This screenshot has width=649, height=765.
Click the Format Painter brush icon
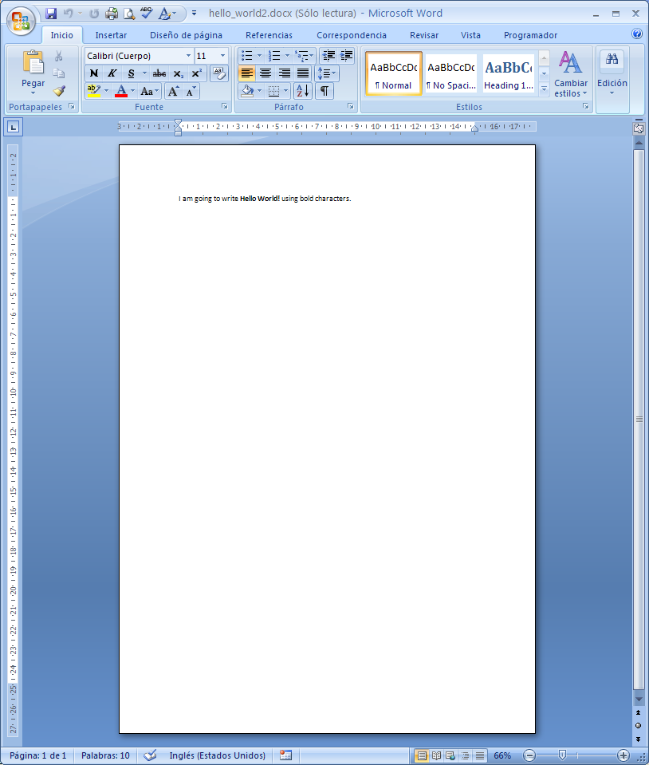click(60, 91)
